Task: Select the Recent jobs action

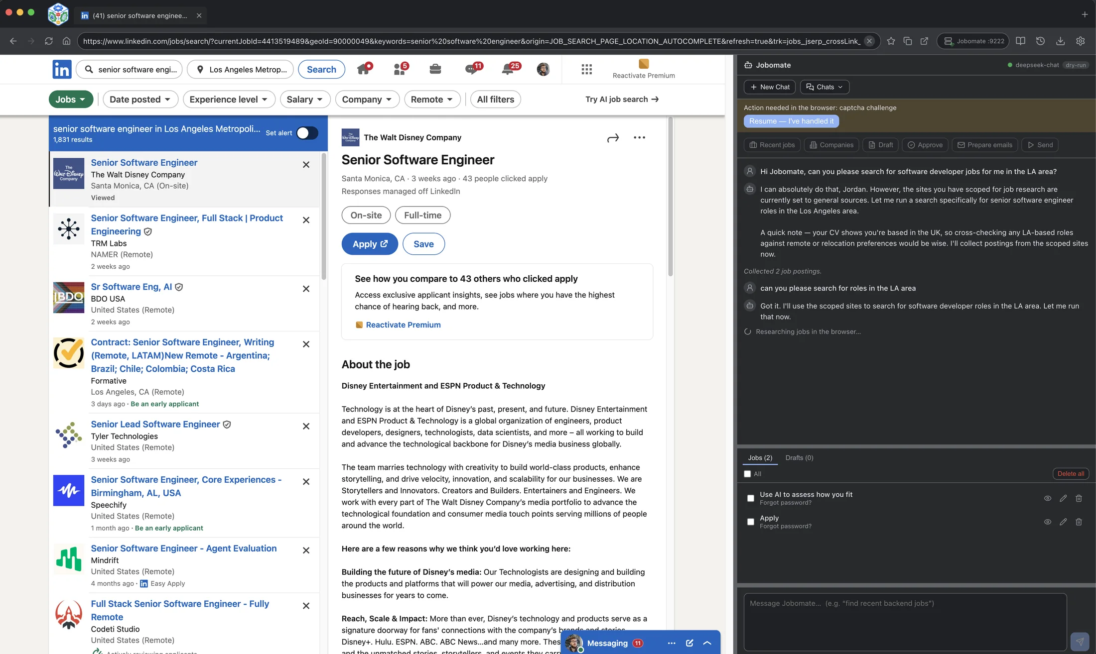Action: (772, 145)
